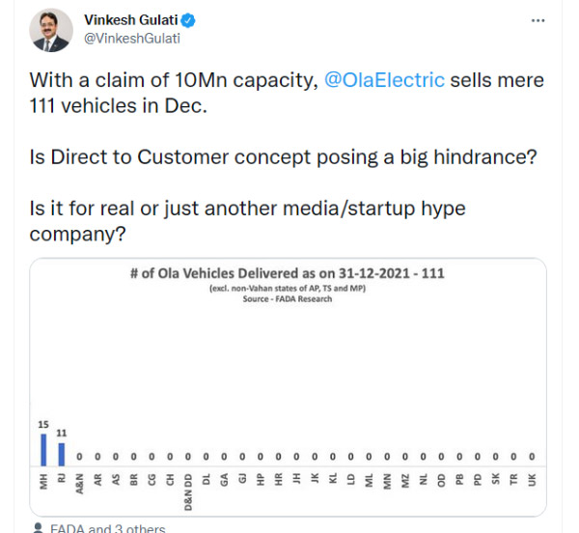The width and height of the screenshot is (579, 533).
Task: Click the tagged people icon near FADA
Action: pos(38,528)
